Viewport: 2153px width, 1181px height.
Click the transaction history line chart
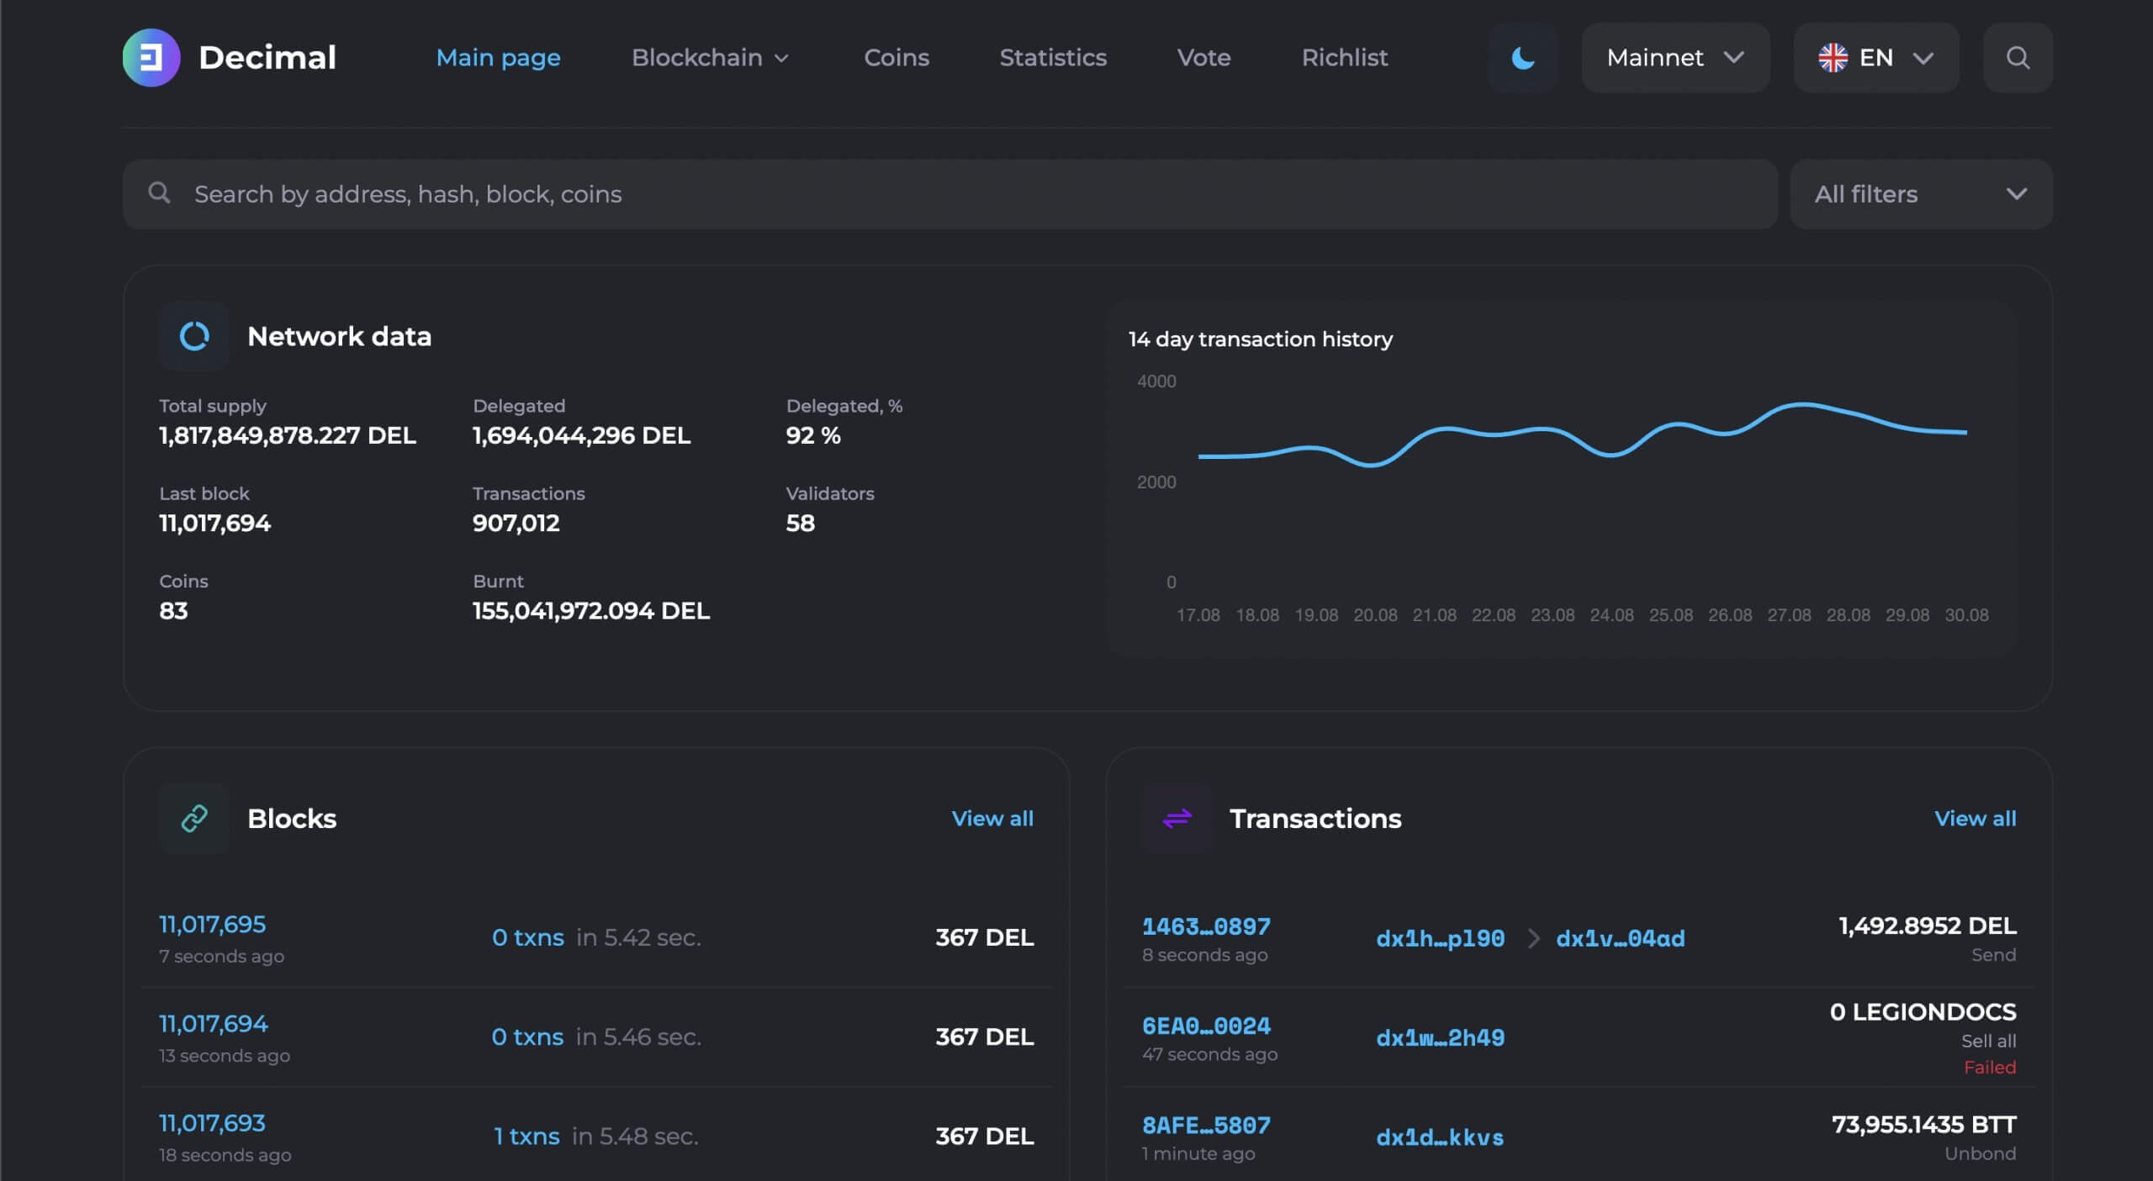1582,435
